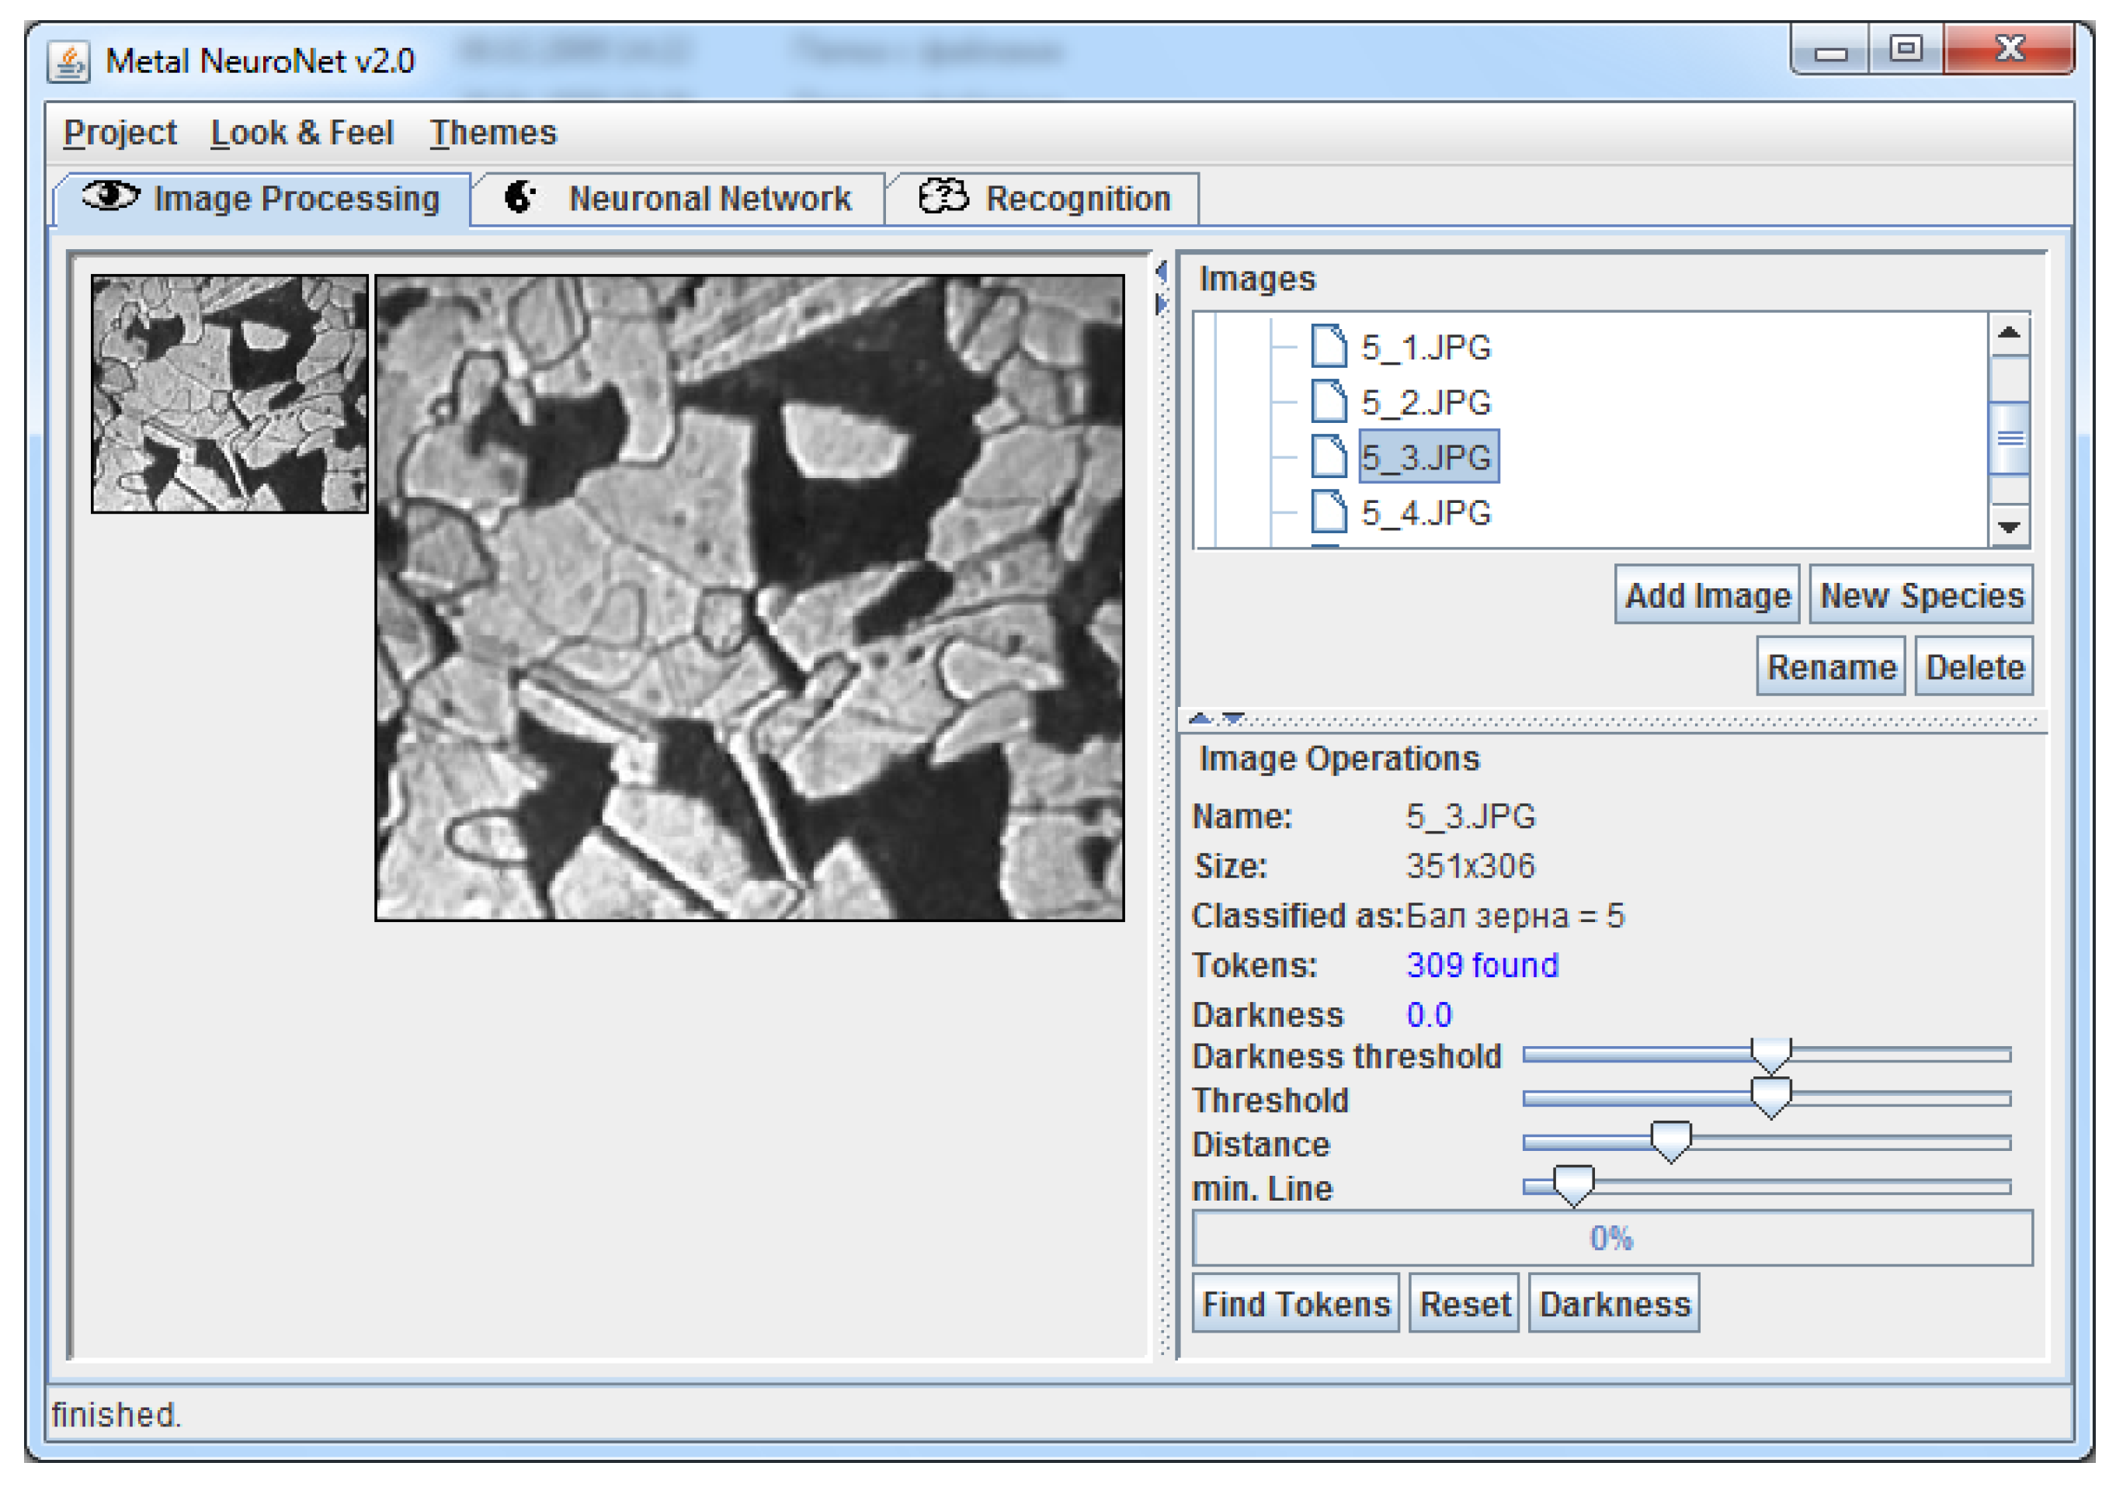
Task: Click the small preview thumbnail image
Action: click(x=230, y=393)
